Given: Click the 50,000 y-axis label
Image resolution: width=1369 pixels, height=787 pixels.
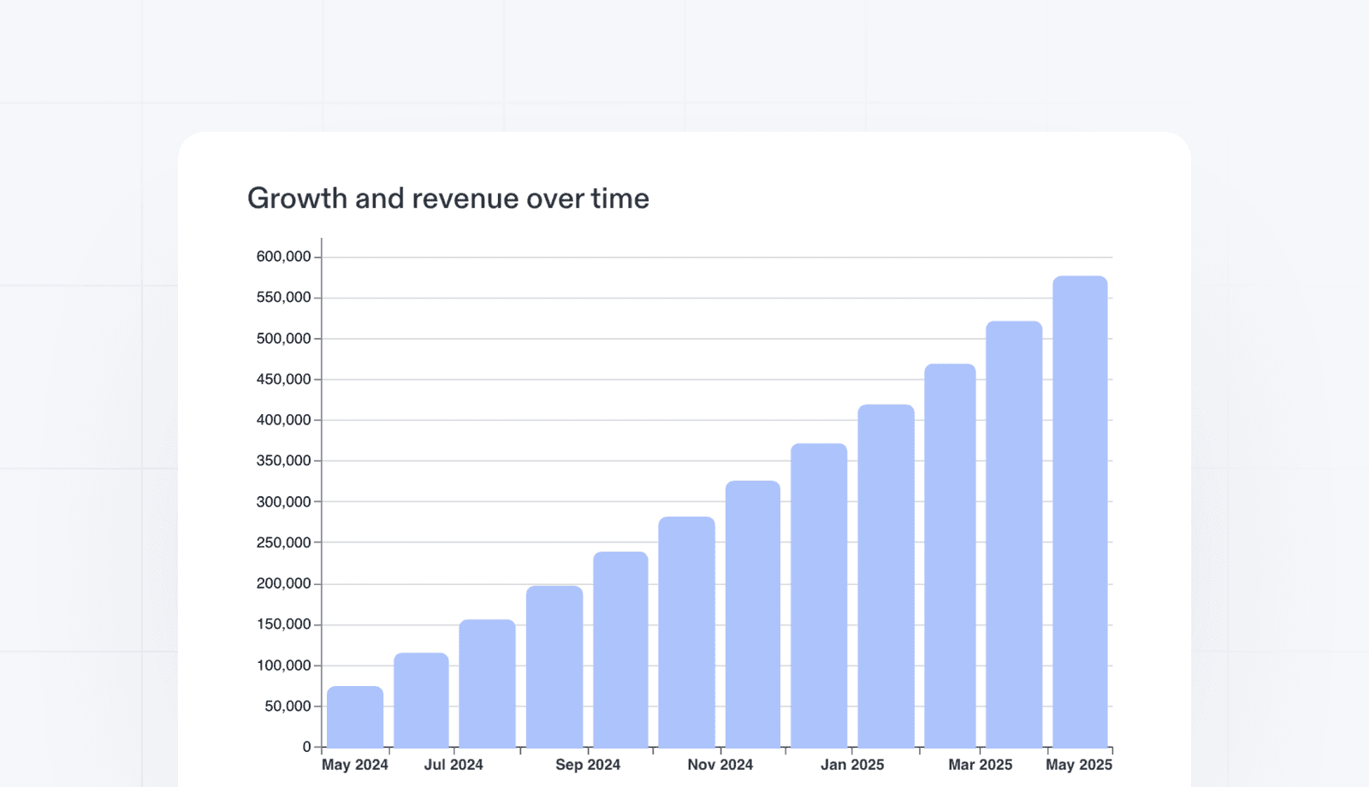Looking at the screenshot, I should coord(287,706).
